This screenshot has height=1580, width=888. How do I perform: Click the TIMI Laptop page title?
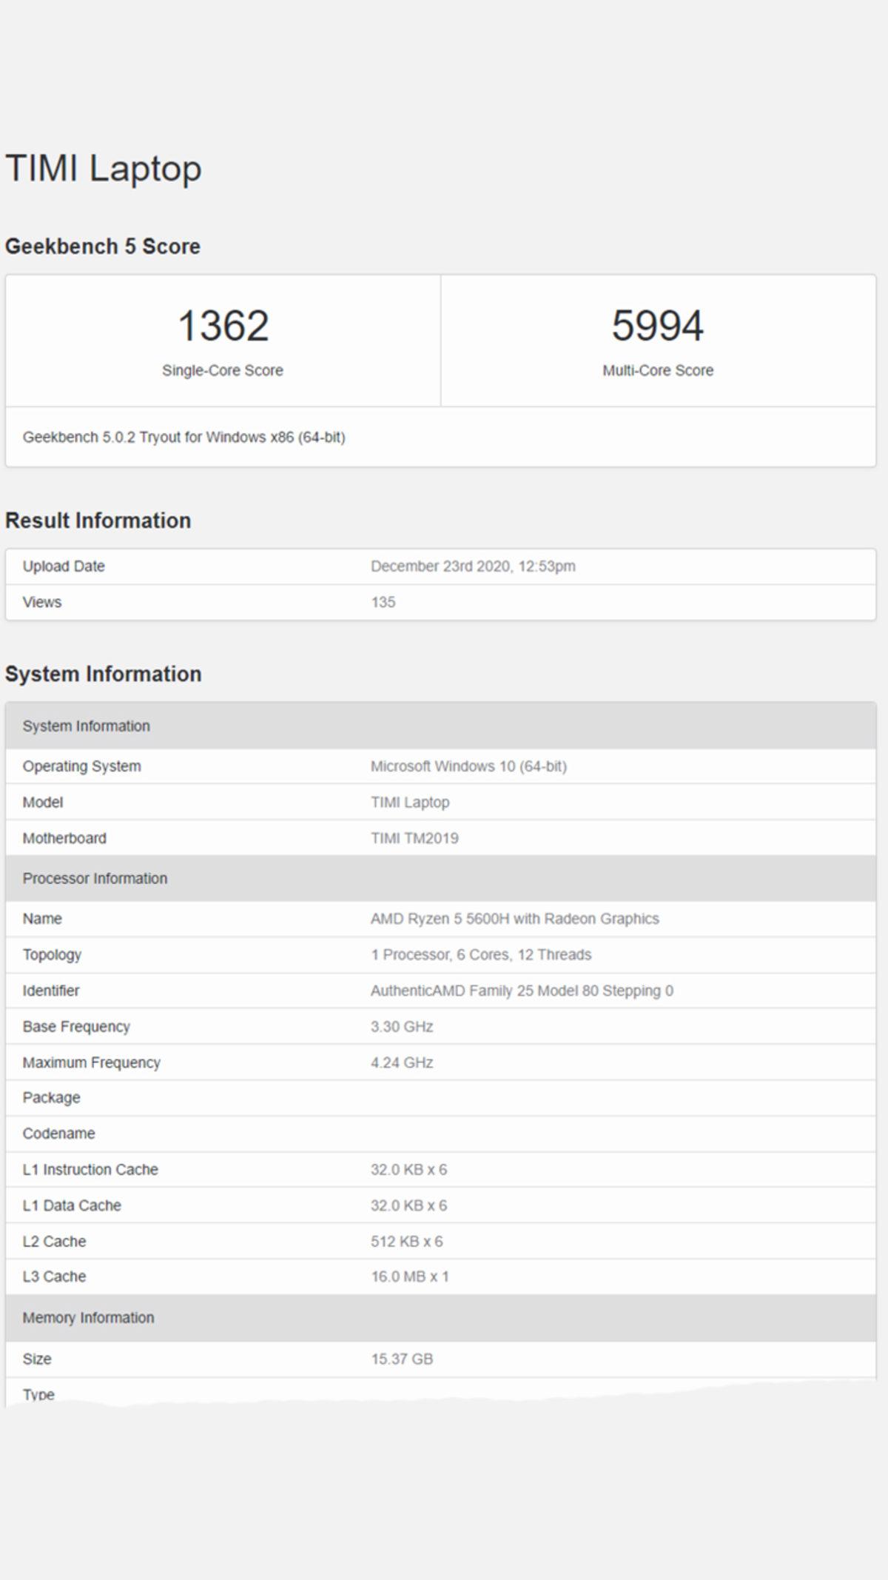coord(104,170)
